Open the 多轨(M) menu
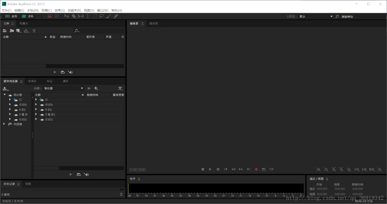The width and height of the screenshot is (387, 204). (33, 10)
